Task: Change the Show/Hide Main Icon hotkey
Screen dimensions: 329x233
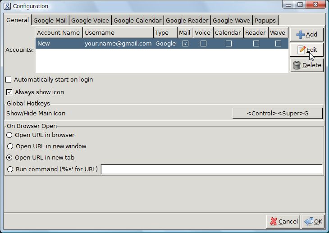Action: pyautogui.click(x=277, y=114)
